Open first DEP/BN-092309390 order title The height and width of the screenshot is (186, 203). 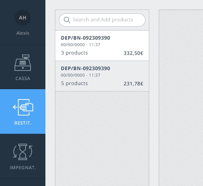point(85,38)
